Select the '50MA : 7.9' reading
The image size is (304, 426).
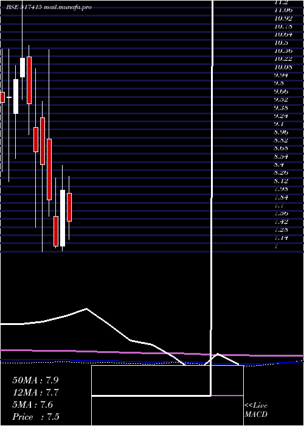(35, 380)
